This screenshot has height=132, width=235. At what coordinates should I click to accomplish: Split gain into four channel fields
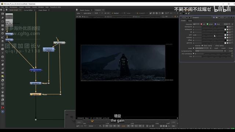point(230,35)
